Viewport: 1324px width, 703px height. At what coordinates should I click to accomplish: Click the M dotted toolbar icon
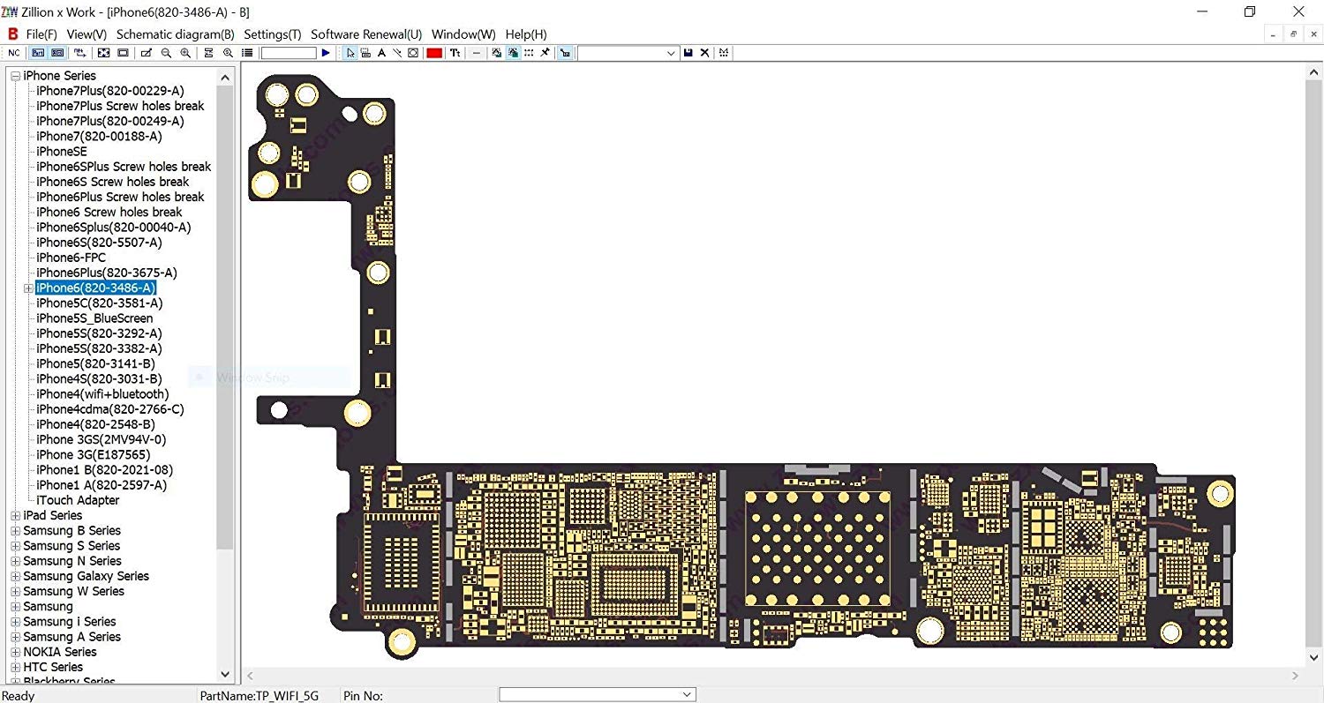[724, 53]
